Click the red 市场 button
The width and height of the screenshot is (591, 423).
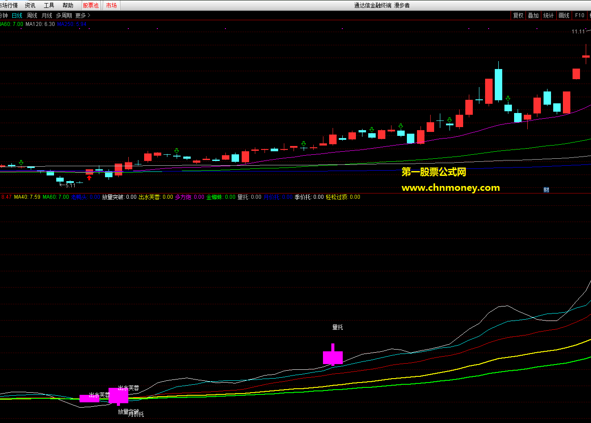pyautogui.click(x=111, y=5)
